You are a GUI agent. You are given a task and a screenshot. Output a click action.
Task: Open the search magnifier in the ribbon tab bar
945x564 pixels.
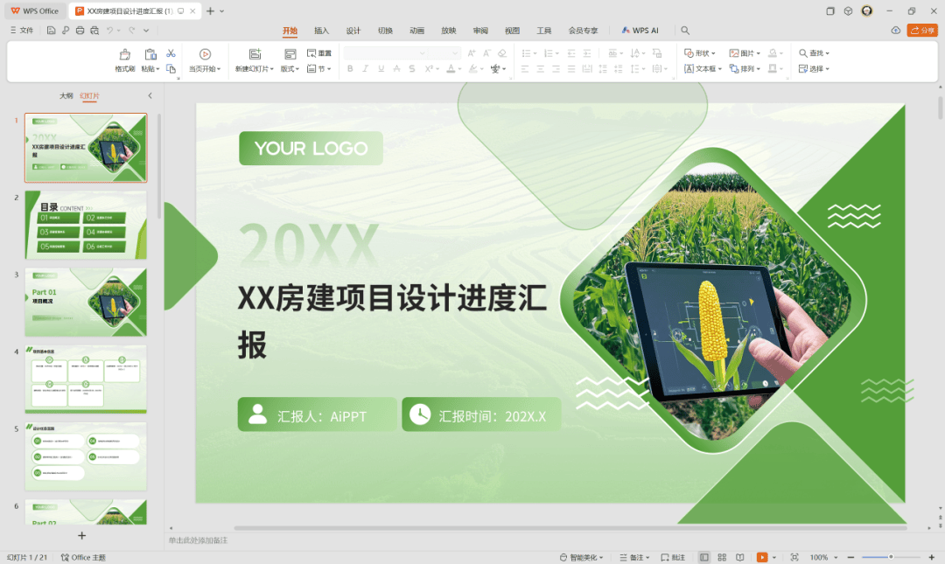tap(685, 31)
